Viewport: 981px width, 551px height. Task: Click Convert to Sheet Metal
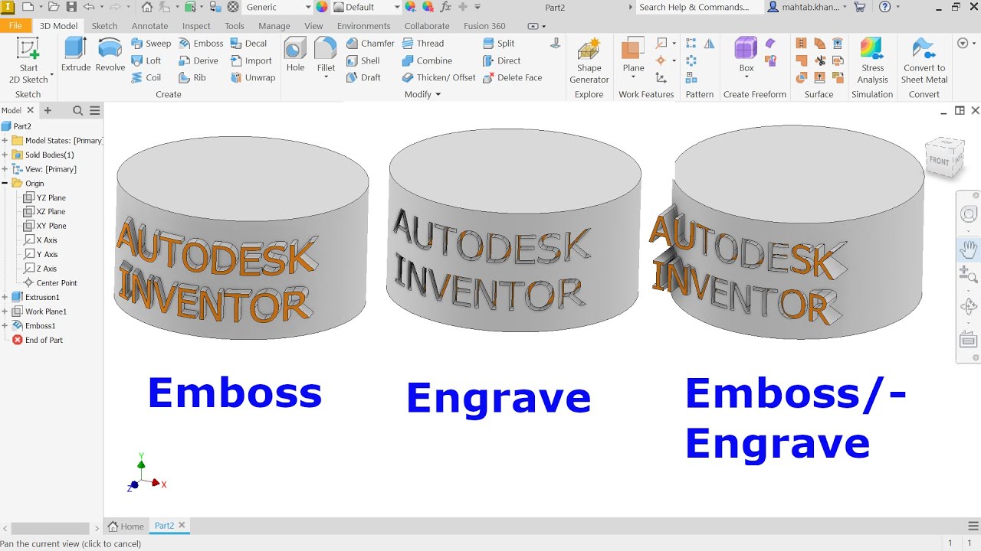(x=924, y=60)
